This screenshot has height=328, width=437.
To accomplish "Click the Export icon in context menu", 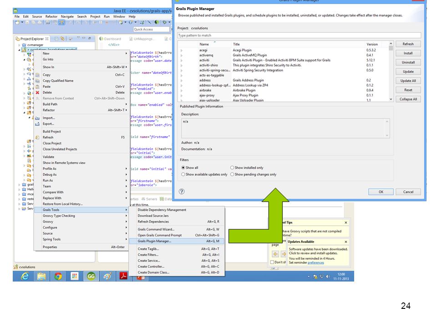I will (37, 124).
